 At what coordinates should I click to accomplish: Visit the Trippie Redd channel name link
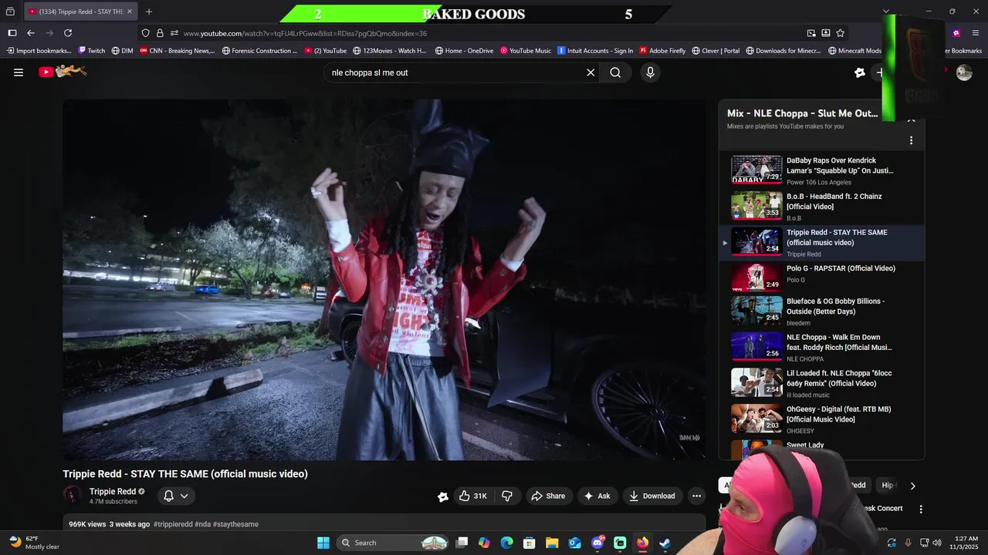coord(113,491)
